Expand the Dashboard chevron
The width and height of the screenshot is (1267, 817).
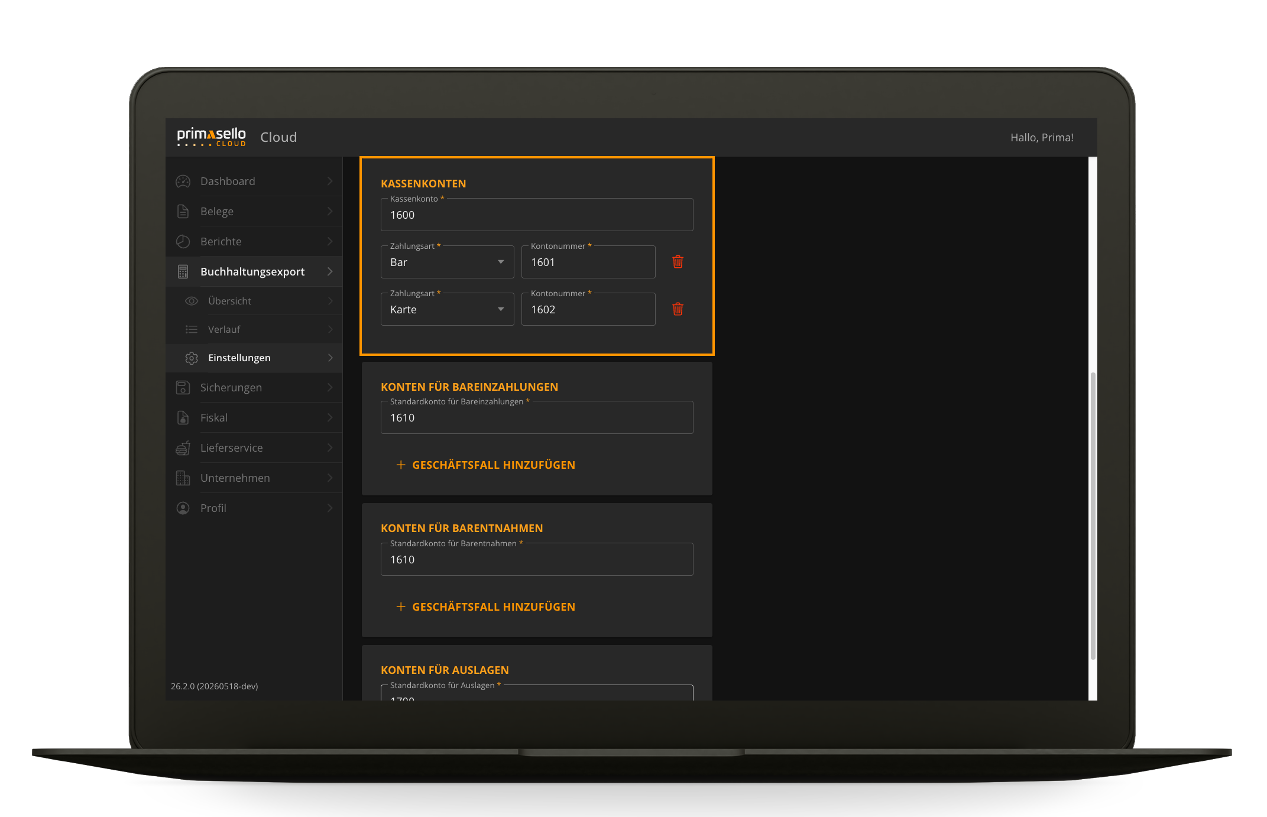click(330, 181)
